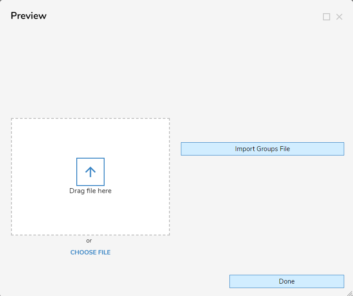Maximize the Preview dialog
This screenshot has width=353, height=296.
327,17
